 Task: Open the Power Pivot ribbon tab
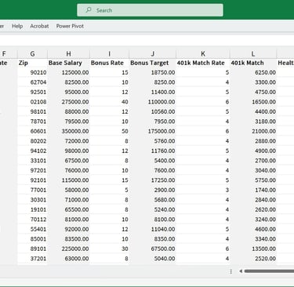coord(70,26)
